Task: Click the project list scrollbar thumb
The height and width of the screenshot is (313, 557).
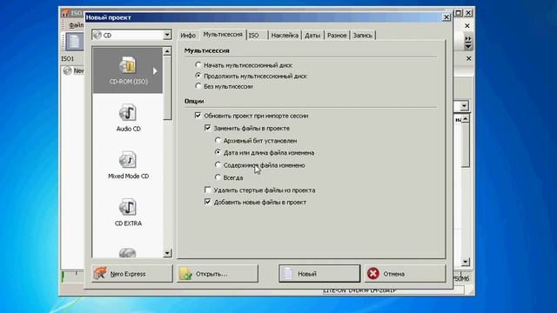Action: [x=167, y=88]
